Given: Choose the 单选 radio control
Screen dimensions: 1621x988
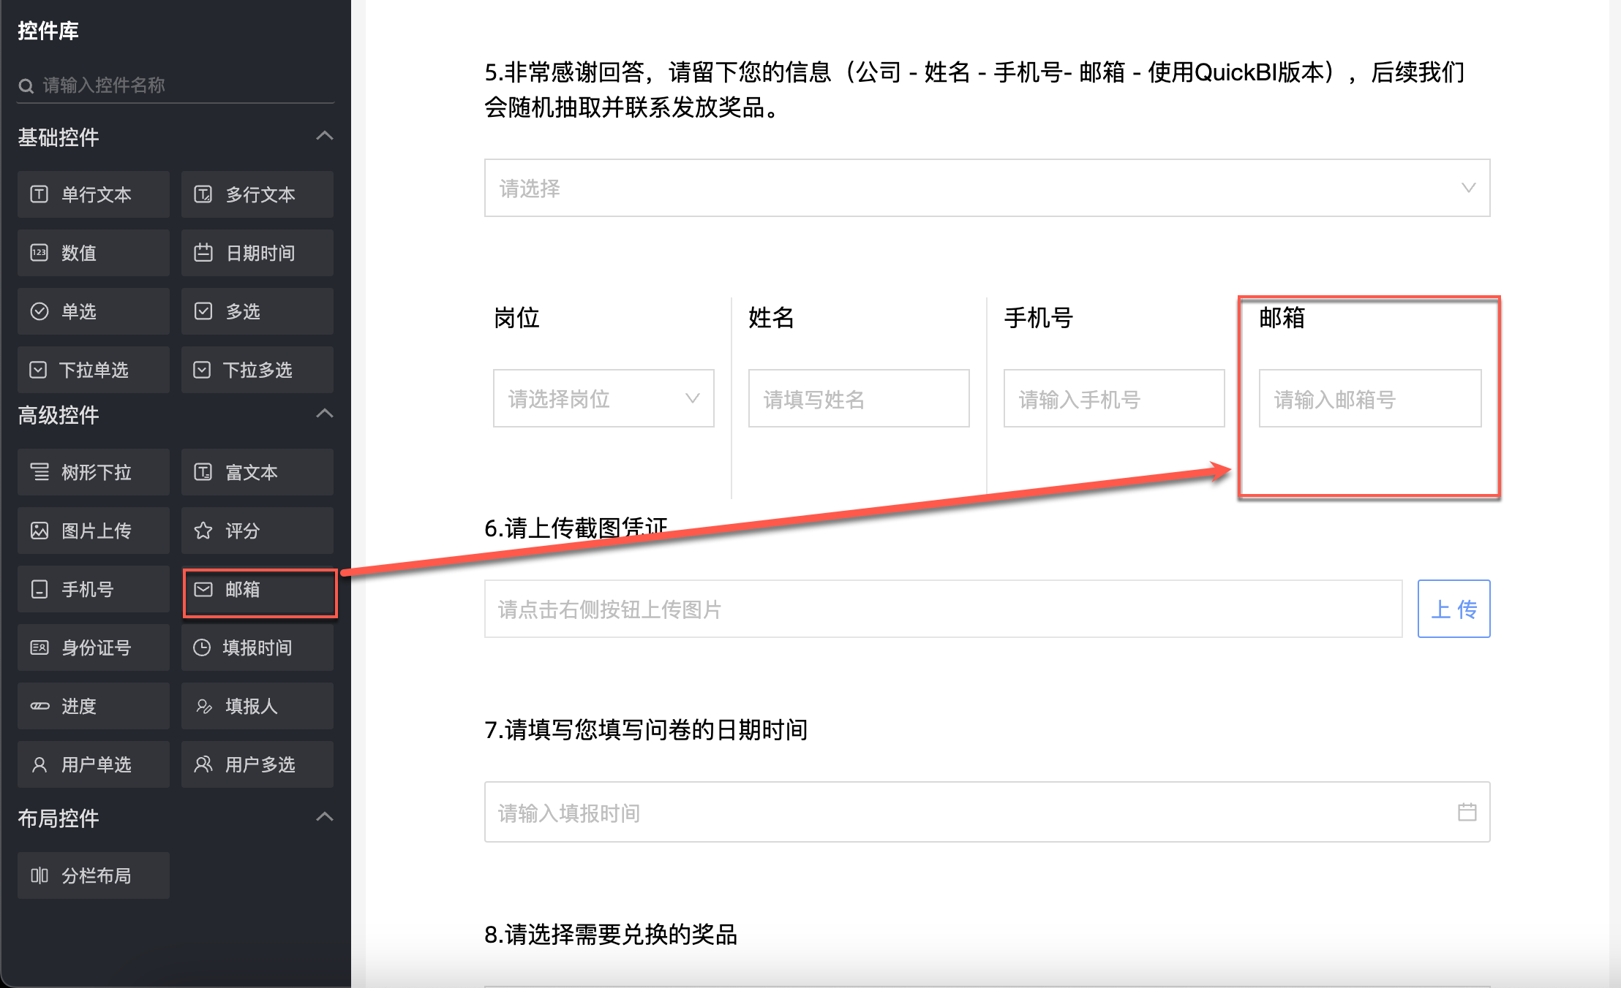Looking at the screenshot, I should (x=94, y=312).
